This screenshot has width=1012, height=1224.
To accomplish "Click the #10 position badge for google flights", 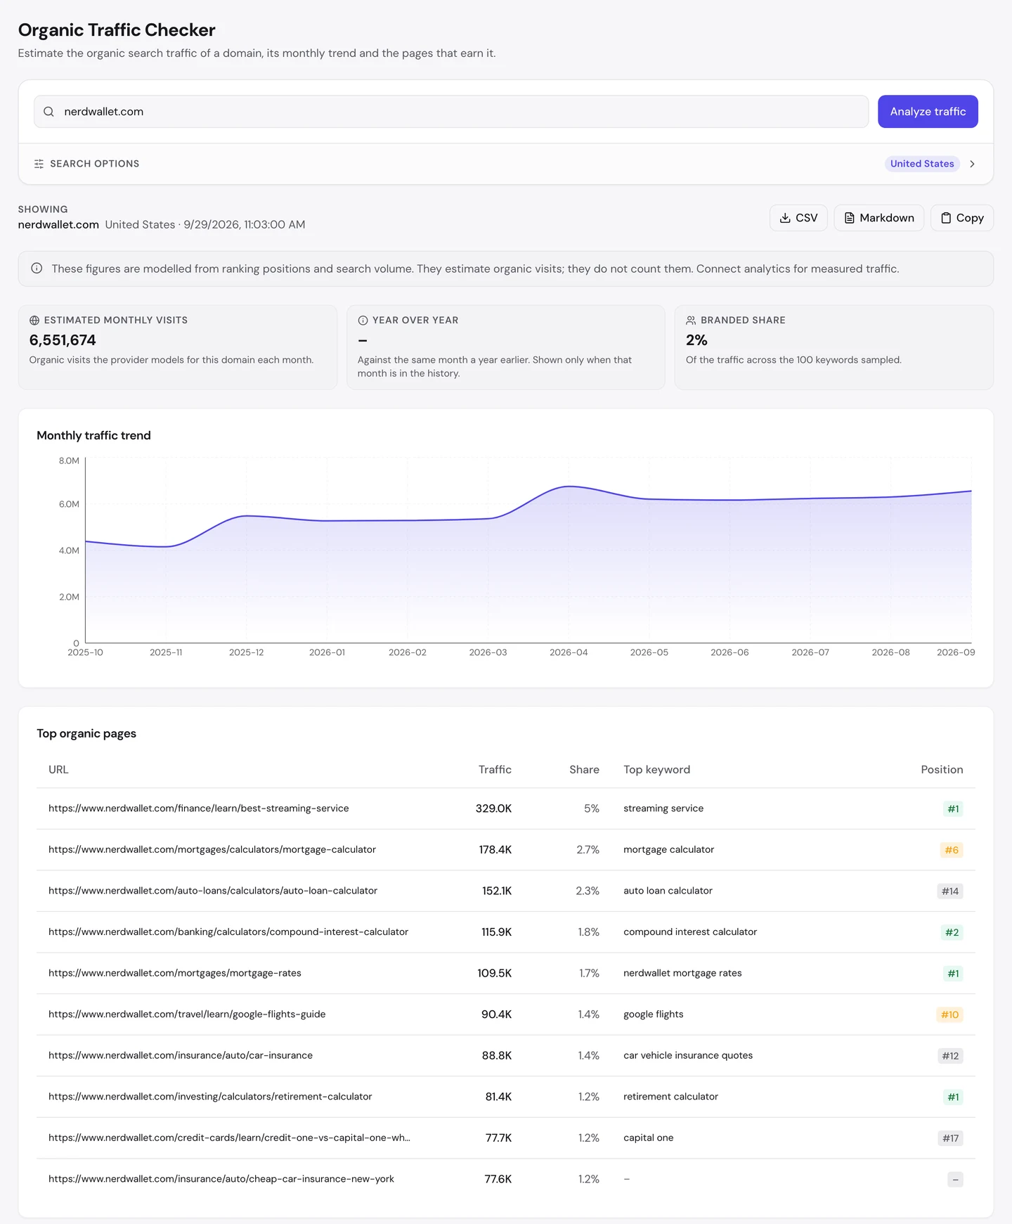I will click(949, 1014).
